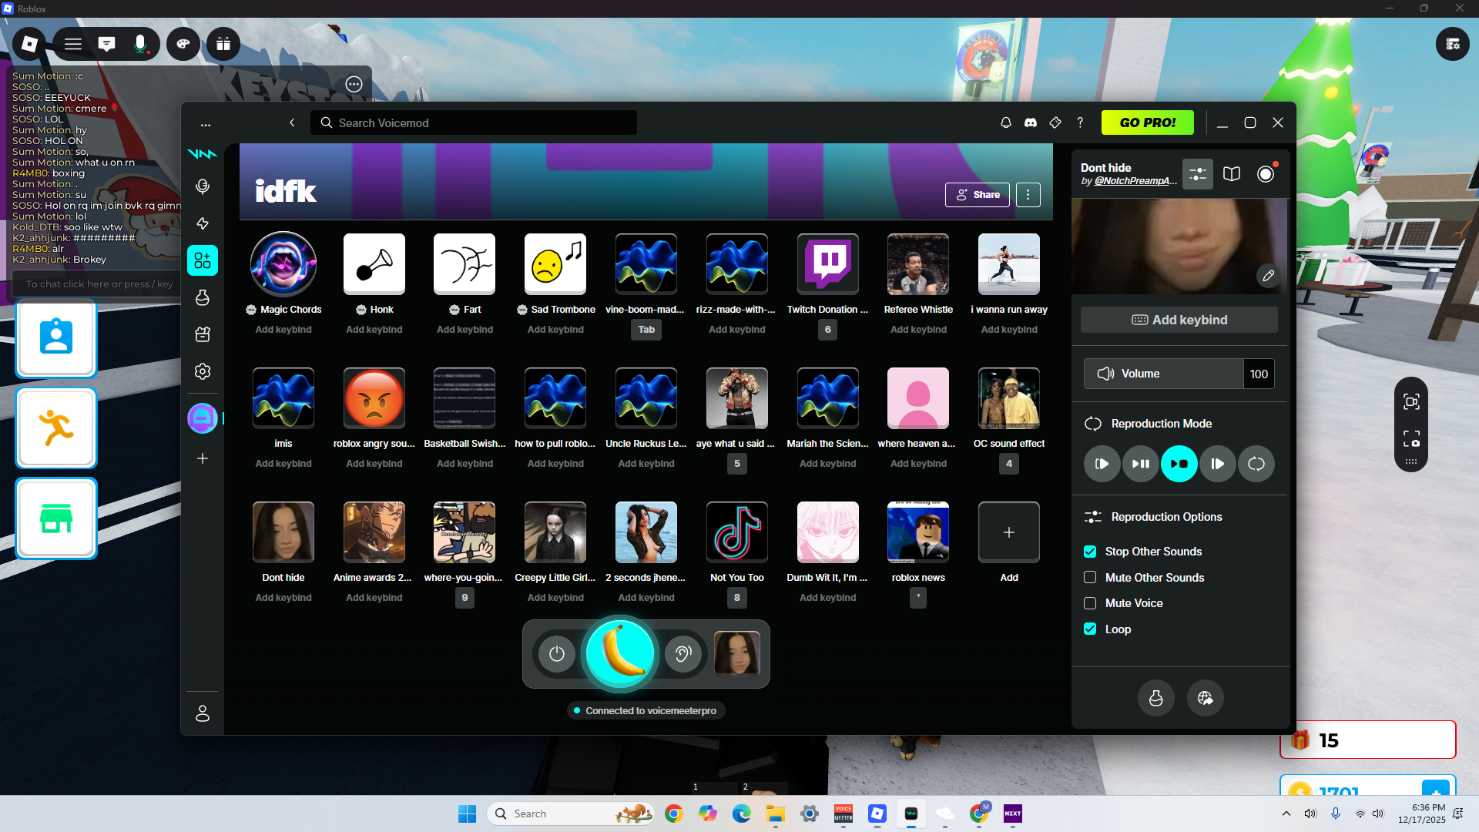
Task: Open Voicemod settings gear in sidebar
Action: pos(203,371)
